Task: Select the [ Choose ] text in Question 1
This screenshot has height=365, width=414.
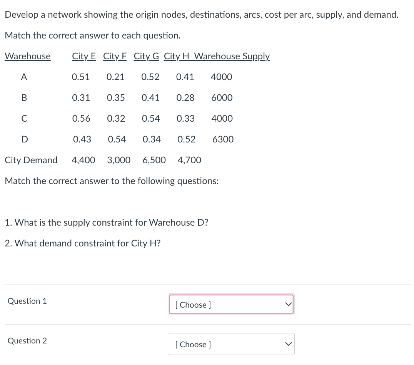Action: coord(192,305)
